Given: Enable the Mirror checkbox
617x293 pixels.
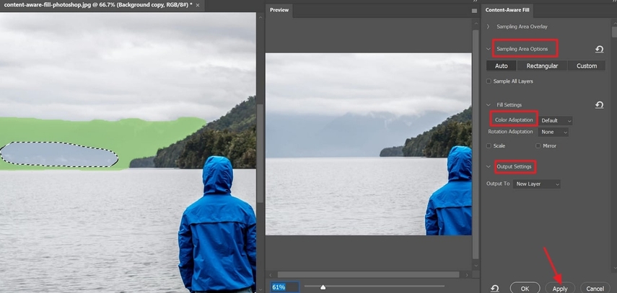Looking at the screenshot, I should tap(538, 146).
